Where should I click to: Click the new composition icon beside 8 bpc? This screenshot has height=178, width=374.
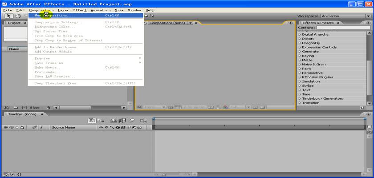[x=24, y=107]
